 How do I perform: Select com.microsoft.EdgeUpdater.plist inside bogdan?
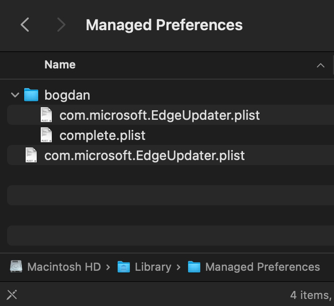159,115
